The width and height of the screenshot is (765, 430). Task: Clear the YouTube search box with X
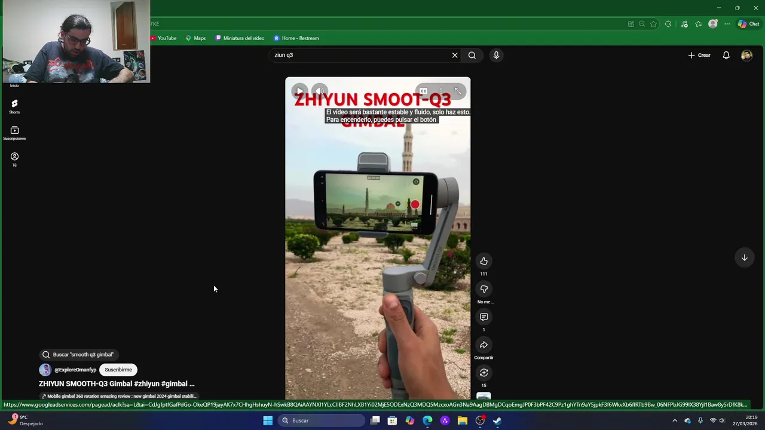[x=455, y=55]
